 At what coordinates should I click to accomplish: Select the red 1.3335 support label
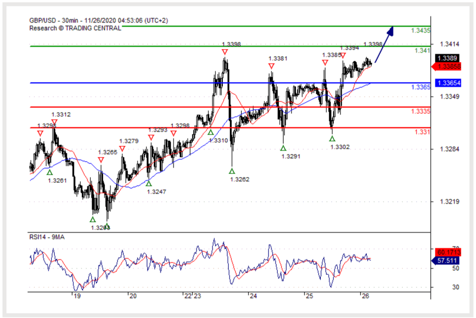coord(421,112)
